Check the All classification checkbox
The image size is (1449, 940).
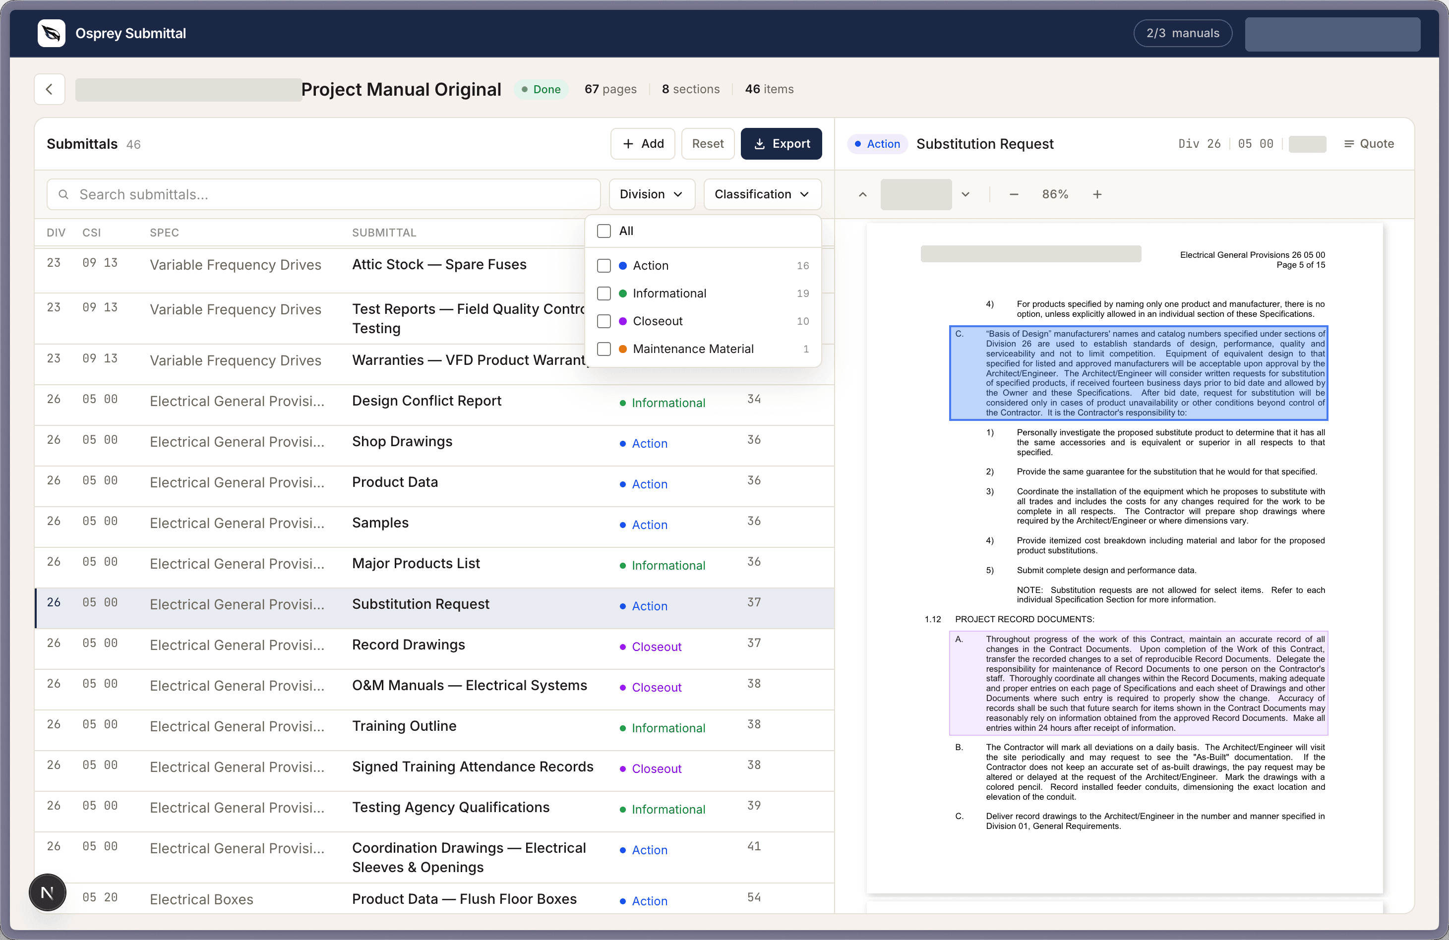pos(604,232)
